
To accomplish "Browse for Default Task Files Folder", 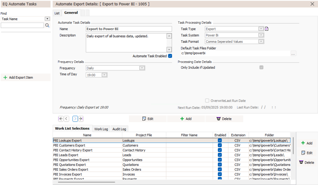I will coord(293,53).
